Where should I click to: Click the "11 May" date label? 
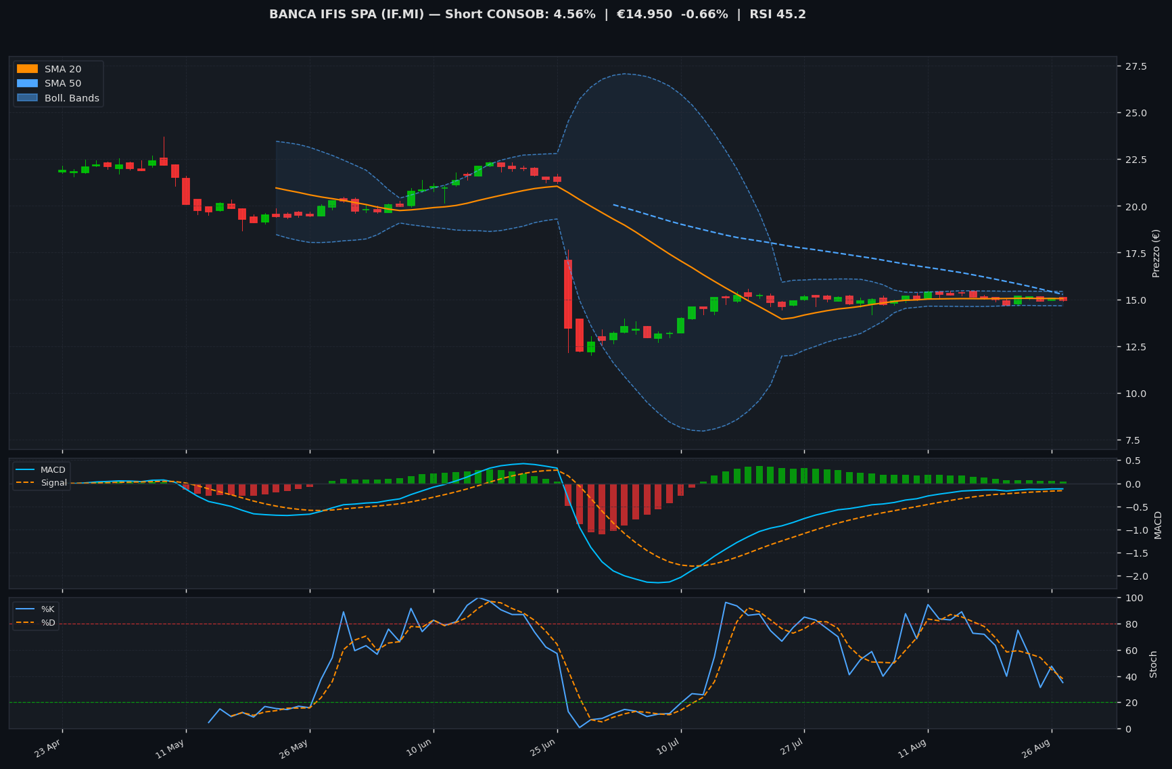tap(170, 748)
